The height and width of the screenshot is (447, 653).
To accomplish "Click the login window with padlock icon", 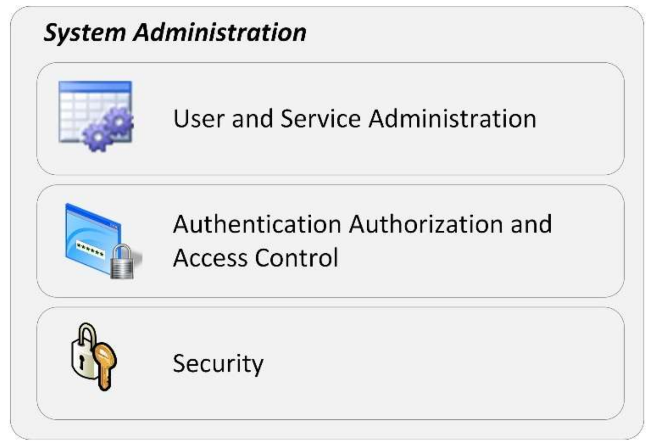I will click(104, 241).
